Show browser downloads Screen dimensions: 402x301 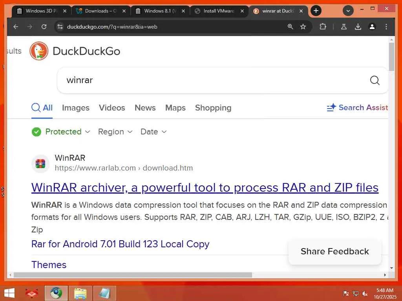click(358, 27)
